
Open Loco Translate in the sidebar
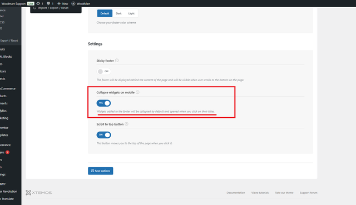[7, 199]
